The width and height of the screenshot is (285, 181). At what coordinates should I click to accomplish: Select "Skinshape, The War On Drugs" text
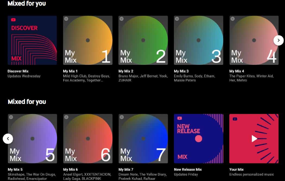pos(32,174)
